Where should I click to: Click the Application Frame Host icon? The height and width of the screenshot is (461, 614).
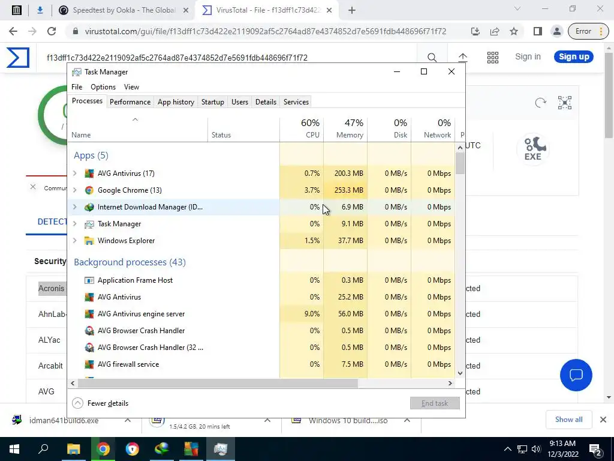pos(89,280)
